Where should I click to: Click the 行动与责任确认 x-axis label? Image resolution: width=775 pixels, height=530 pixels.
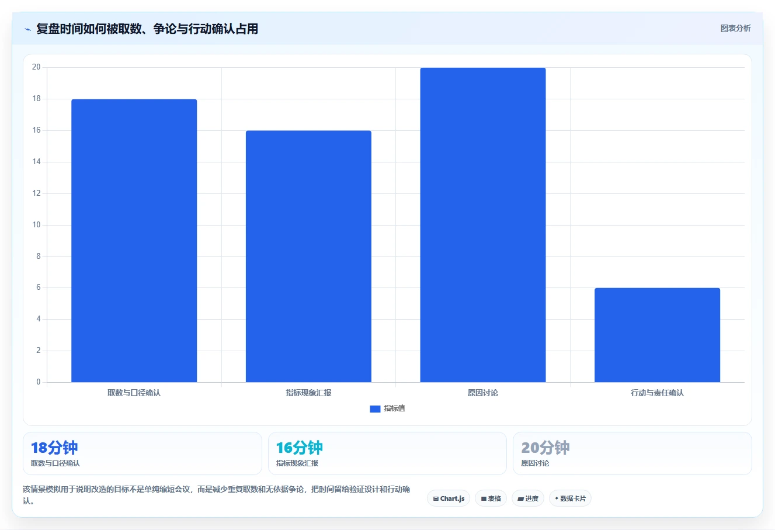[657, 393]
